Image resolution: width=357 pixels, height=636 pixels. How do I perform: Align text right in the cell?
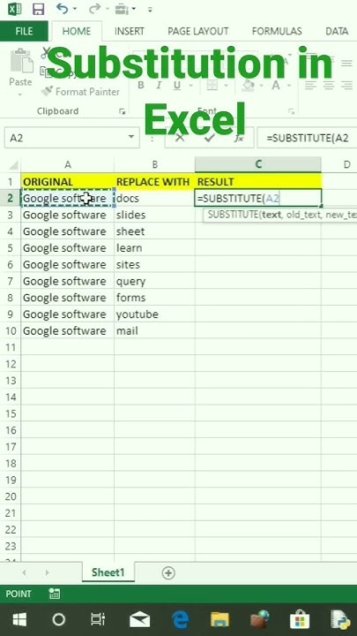click(x=346, y=85)
